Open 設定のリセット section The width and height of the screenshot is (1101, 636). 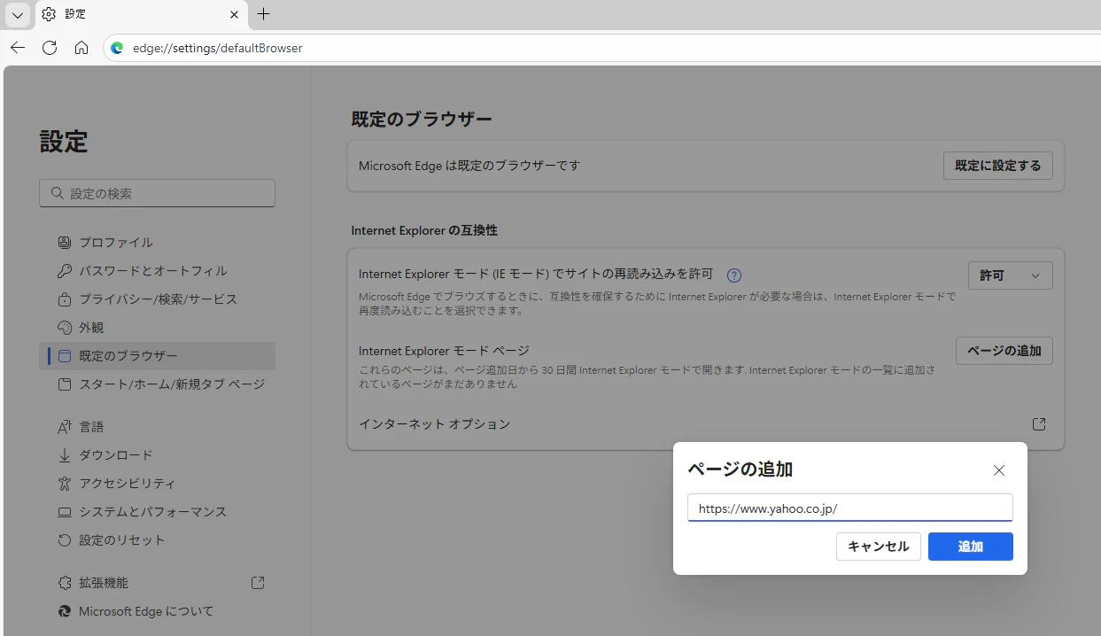(157, 540)
